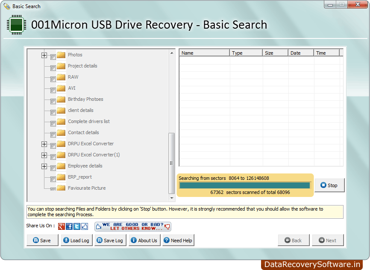Screen dimensions: 370x270
Task: Toggle the Birthday Photoes checkbox
Action: (53, 101)
